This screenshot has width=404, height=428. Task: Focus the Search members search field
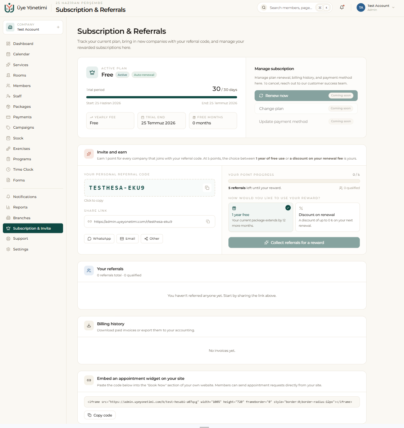tap(295, 8)
